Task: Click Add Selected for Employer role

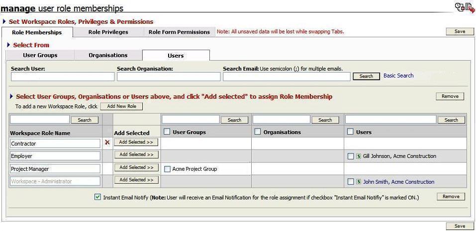Action: tap(136, 154)
